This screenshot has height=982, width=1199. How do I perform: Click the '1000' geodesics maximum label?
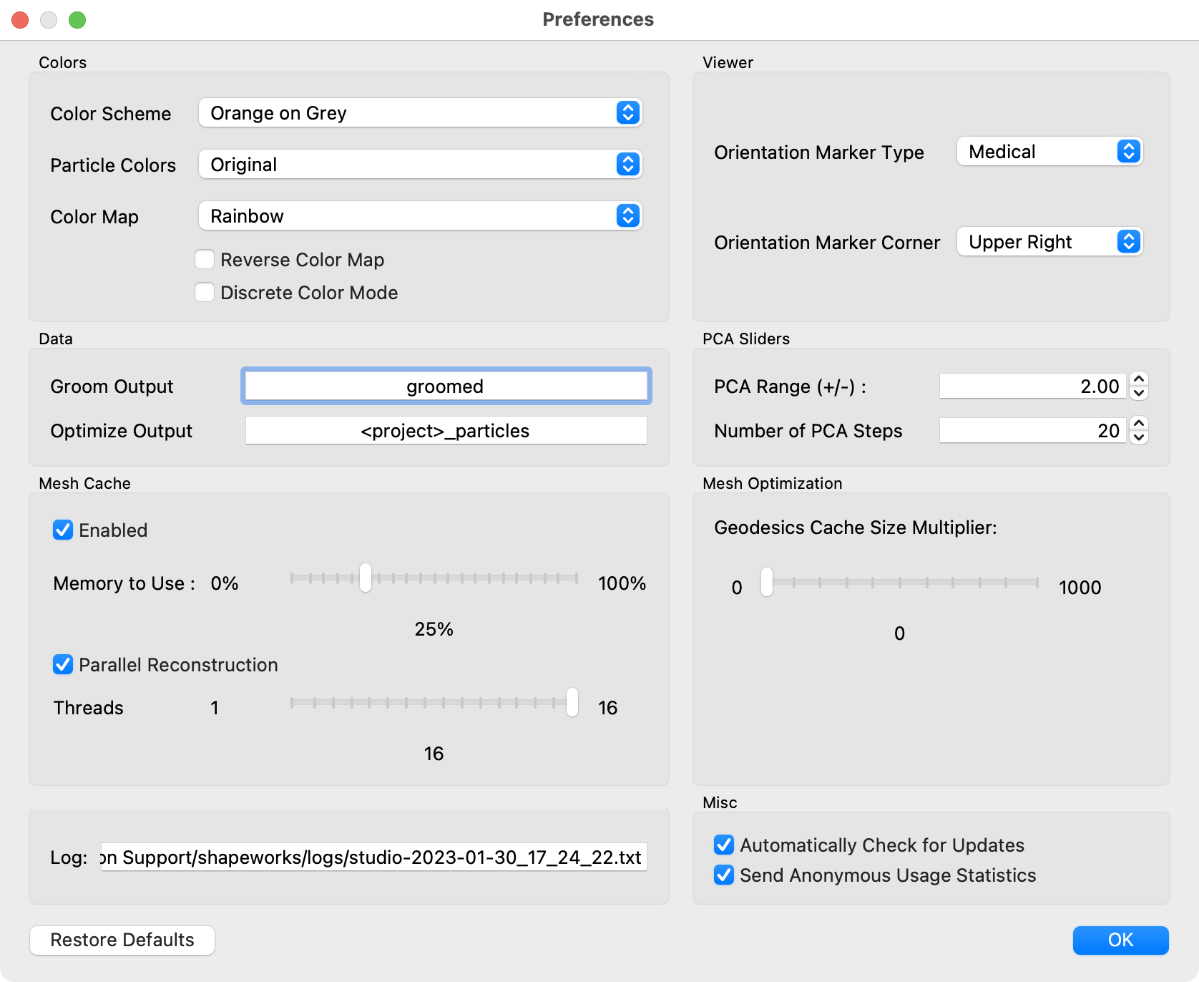click(1080, 588)
